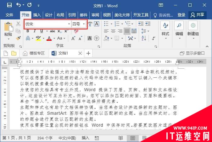The width and height of the screenshot is (212, 142).
Task: Show paragraph marks icon
Action: [153, 38]
